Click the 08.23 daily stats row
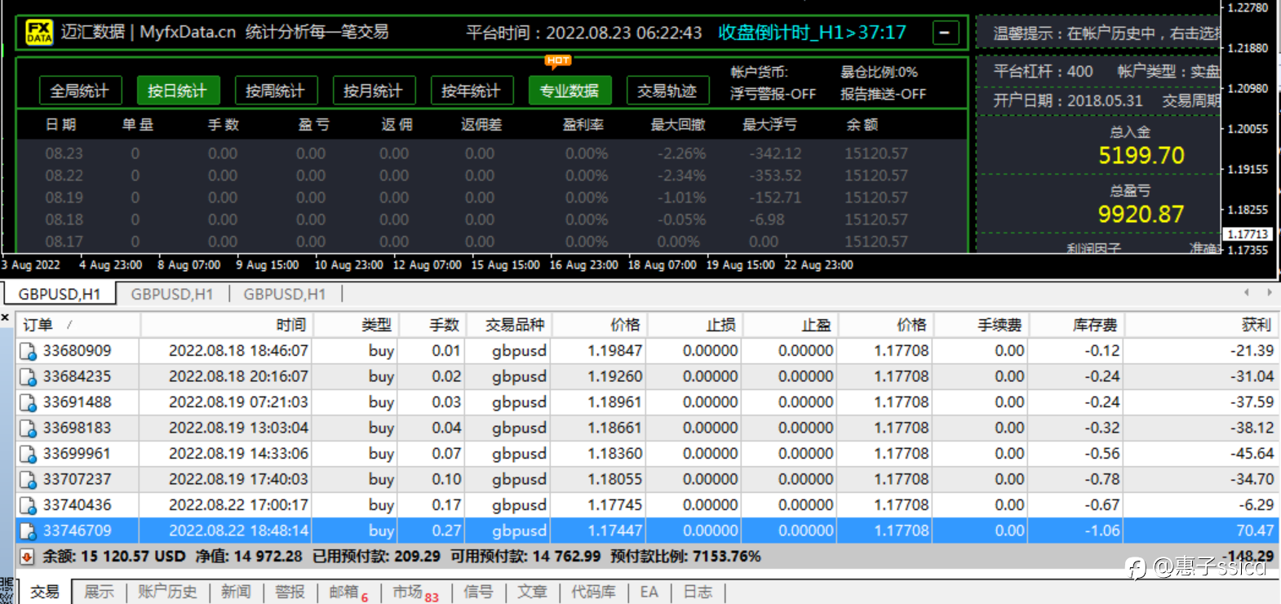The width and height of the screenshot is (1281, 604). (x=491, y=153)
